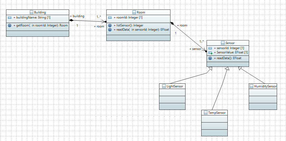Select the generalization arrowhead from LightSensor to Sensor

210,69
